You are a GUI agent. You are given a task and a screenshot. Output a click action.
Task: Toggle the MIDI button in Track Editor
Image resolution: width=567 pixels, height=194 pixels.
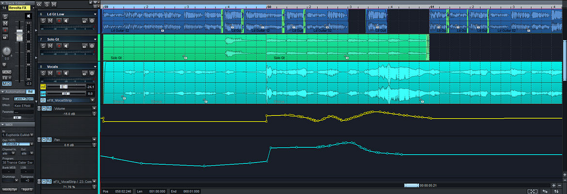6,83
